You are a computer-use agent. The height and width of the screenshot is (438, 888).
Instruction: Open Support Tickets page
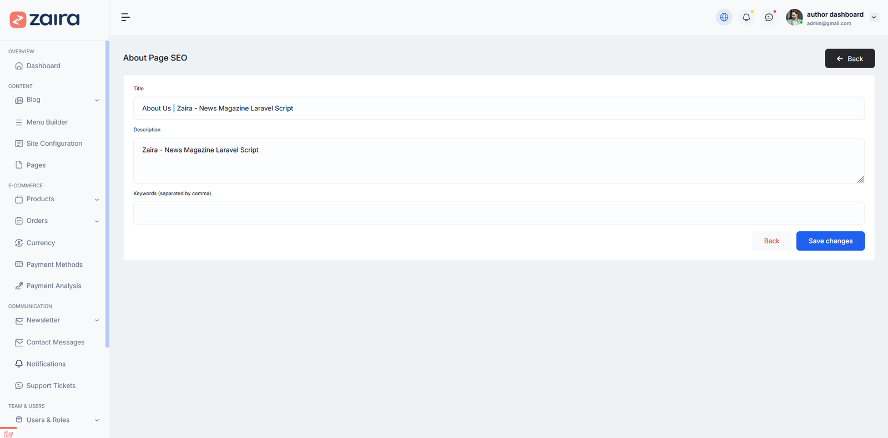pos(51,386)
